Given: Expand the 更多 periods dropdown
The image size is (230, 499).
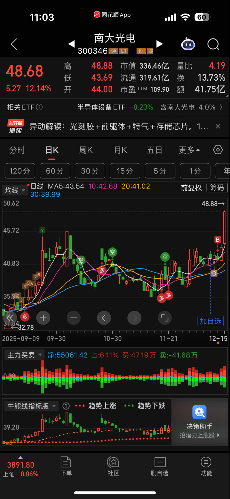Looking at the screenshot, I should 189,150.
